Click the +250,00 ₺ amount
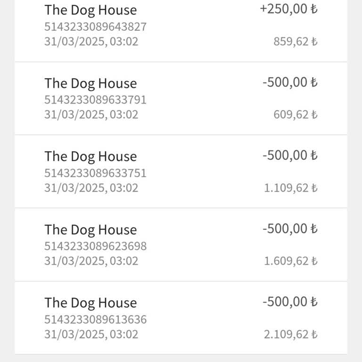Viewport: 362px width, 362px height. coord(288,9)
